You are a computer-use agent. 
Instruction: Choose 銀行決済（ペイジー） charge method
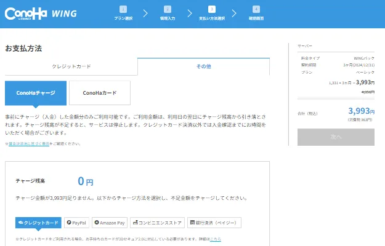(x=214, y=223)
